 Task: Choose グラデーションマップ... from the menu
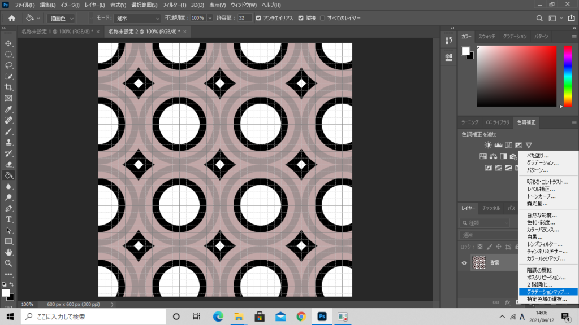(548, 292)
